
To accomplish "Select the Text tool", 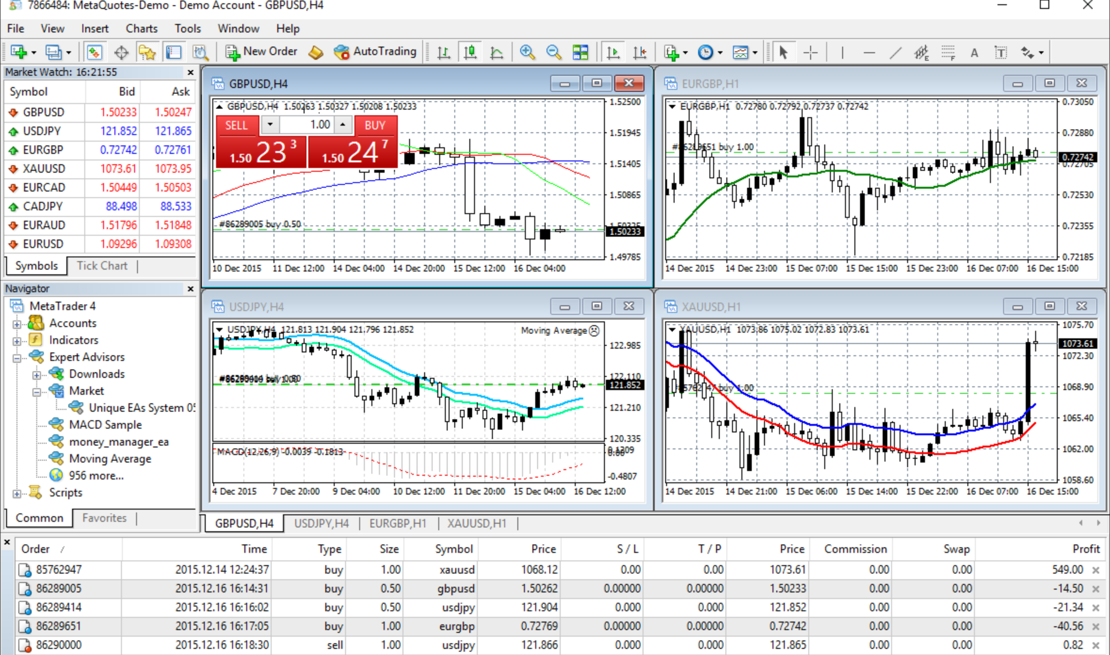I will click(x=974, y=52).
